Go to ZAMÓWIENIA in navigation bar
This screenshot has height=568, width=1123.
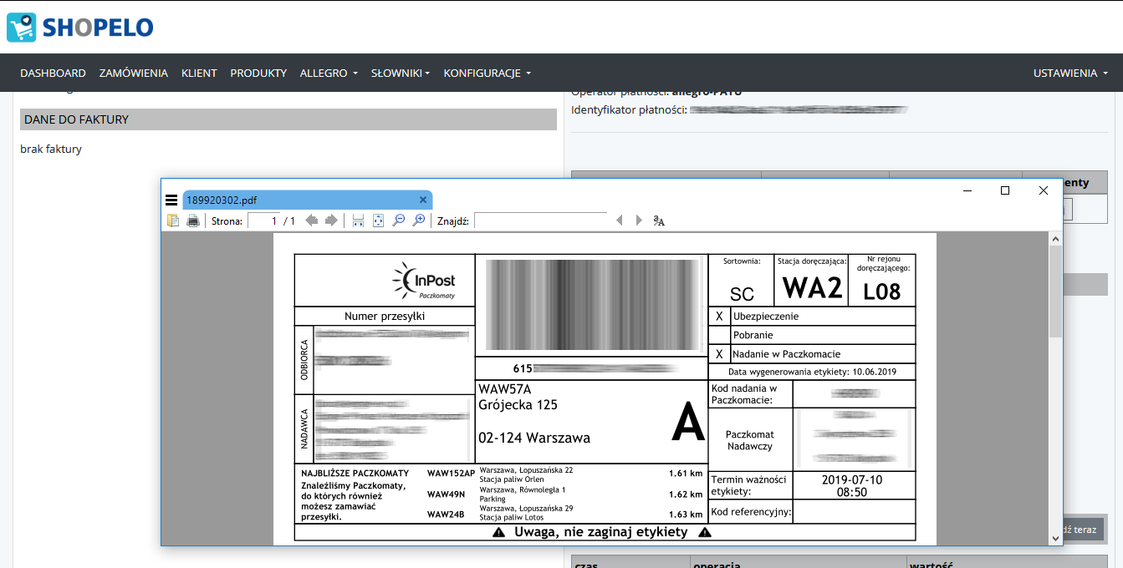click(134, 73)
